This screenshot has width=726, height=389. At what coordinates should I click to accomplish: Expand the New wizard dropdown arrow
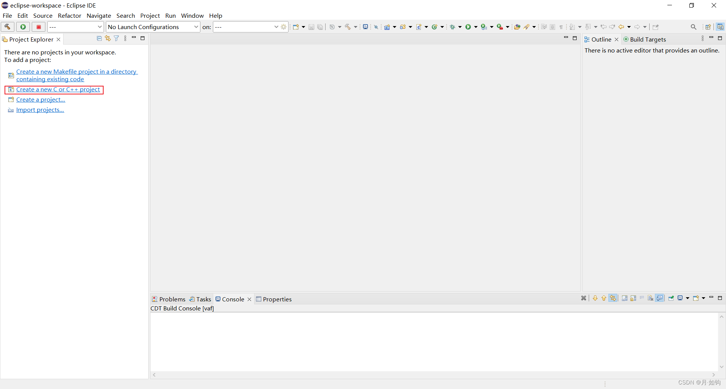click(x=303, y=27)
